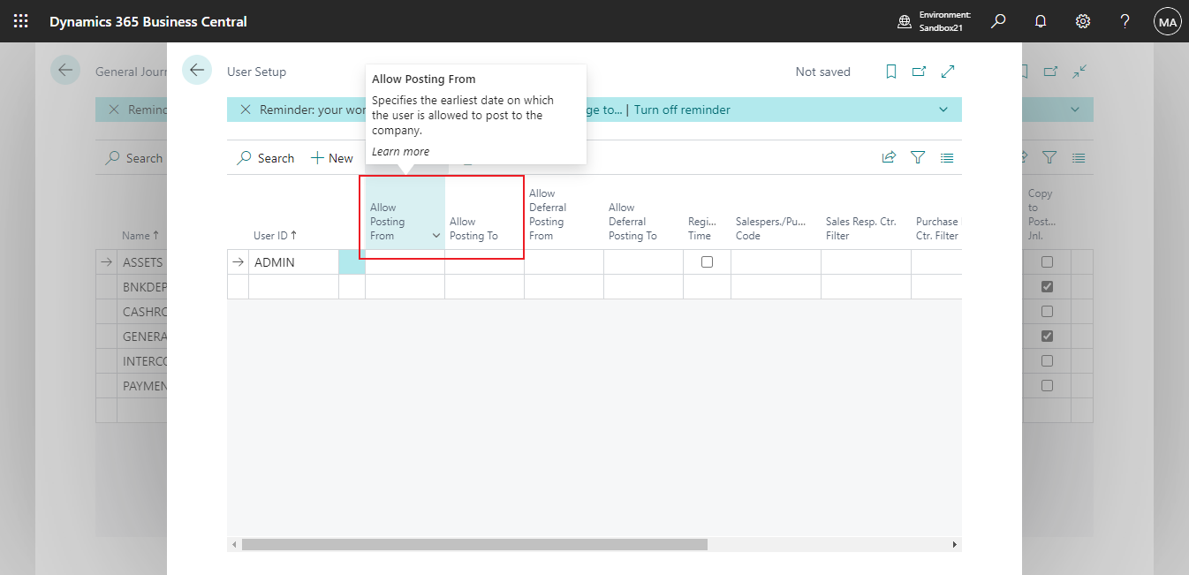Check Registration Time for the ADMIN row
Viewport: 1189px width, 575px height.
707,261
